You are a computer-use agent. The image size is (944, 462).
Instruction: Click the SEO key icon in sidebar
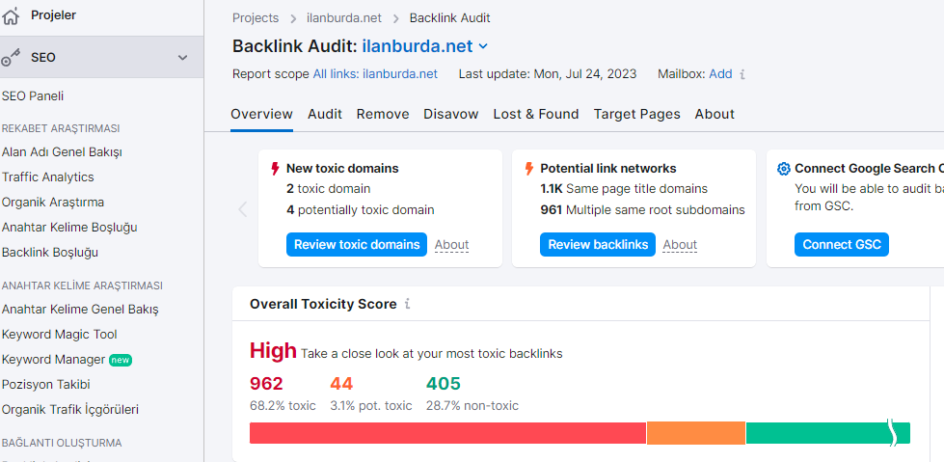click(x=11, y=58)
